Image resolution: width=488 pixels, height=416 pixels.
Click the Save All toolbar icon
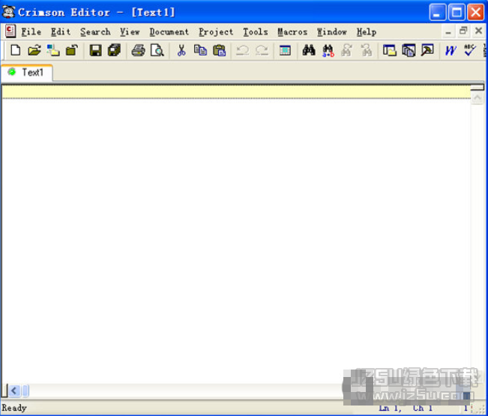click(114, 50)
